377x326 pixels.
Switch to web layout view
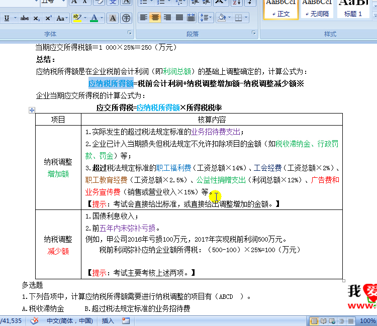tap(333, 321)
